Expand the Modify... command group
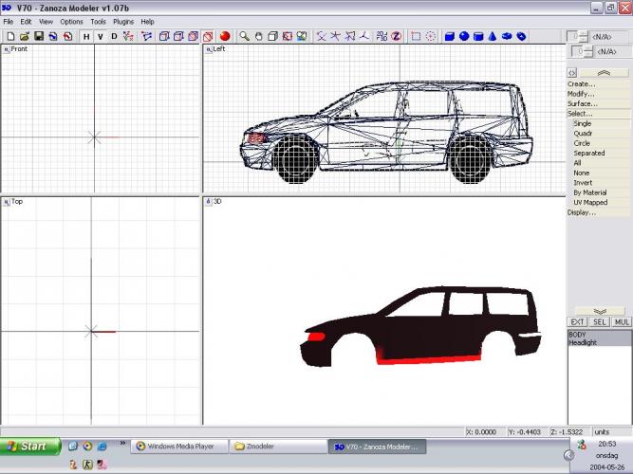This screenshot has width=633, height=474. point(582,94)
